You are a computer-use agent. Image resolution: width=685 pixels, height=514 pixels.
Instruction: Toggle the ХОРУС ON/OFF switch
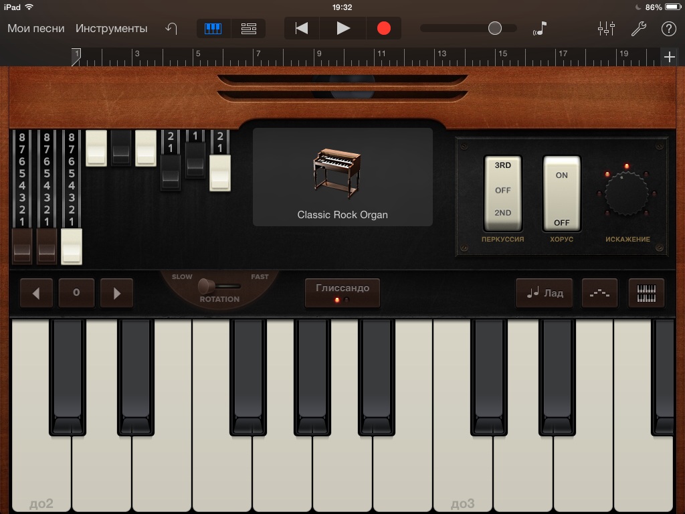click(x=561, y=193)
